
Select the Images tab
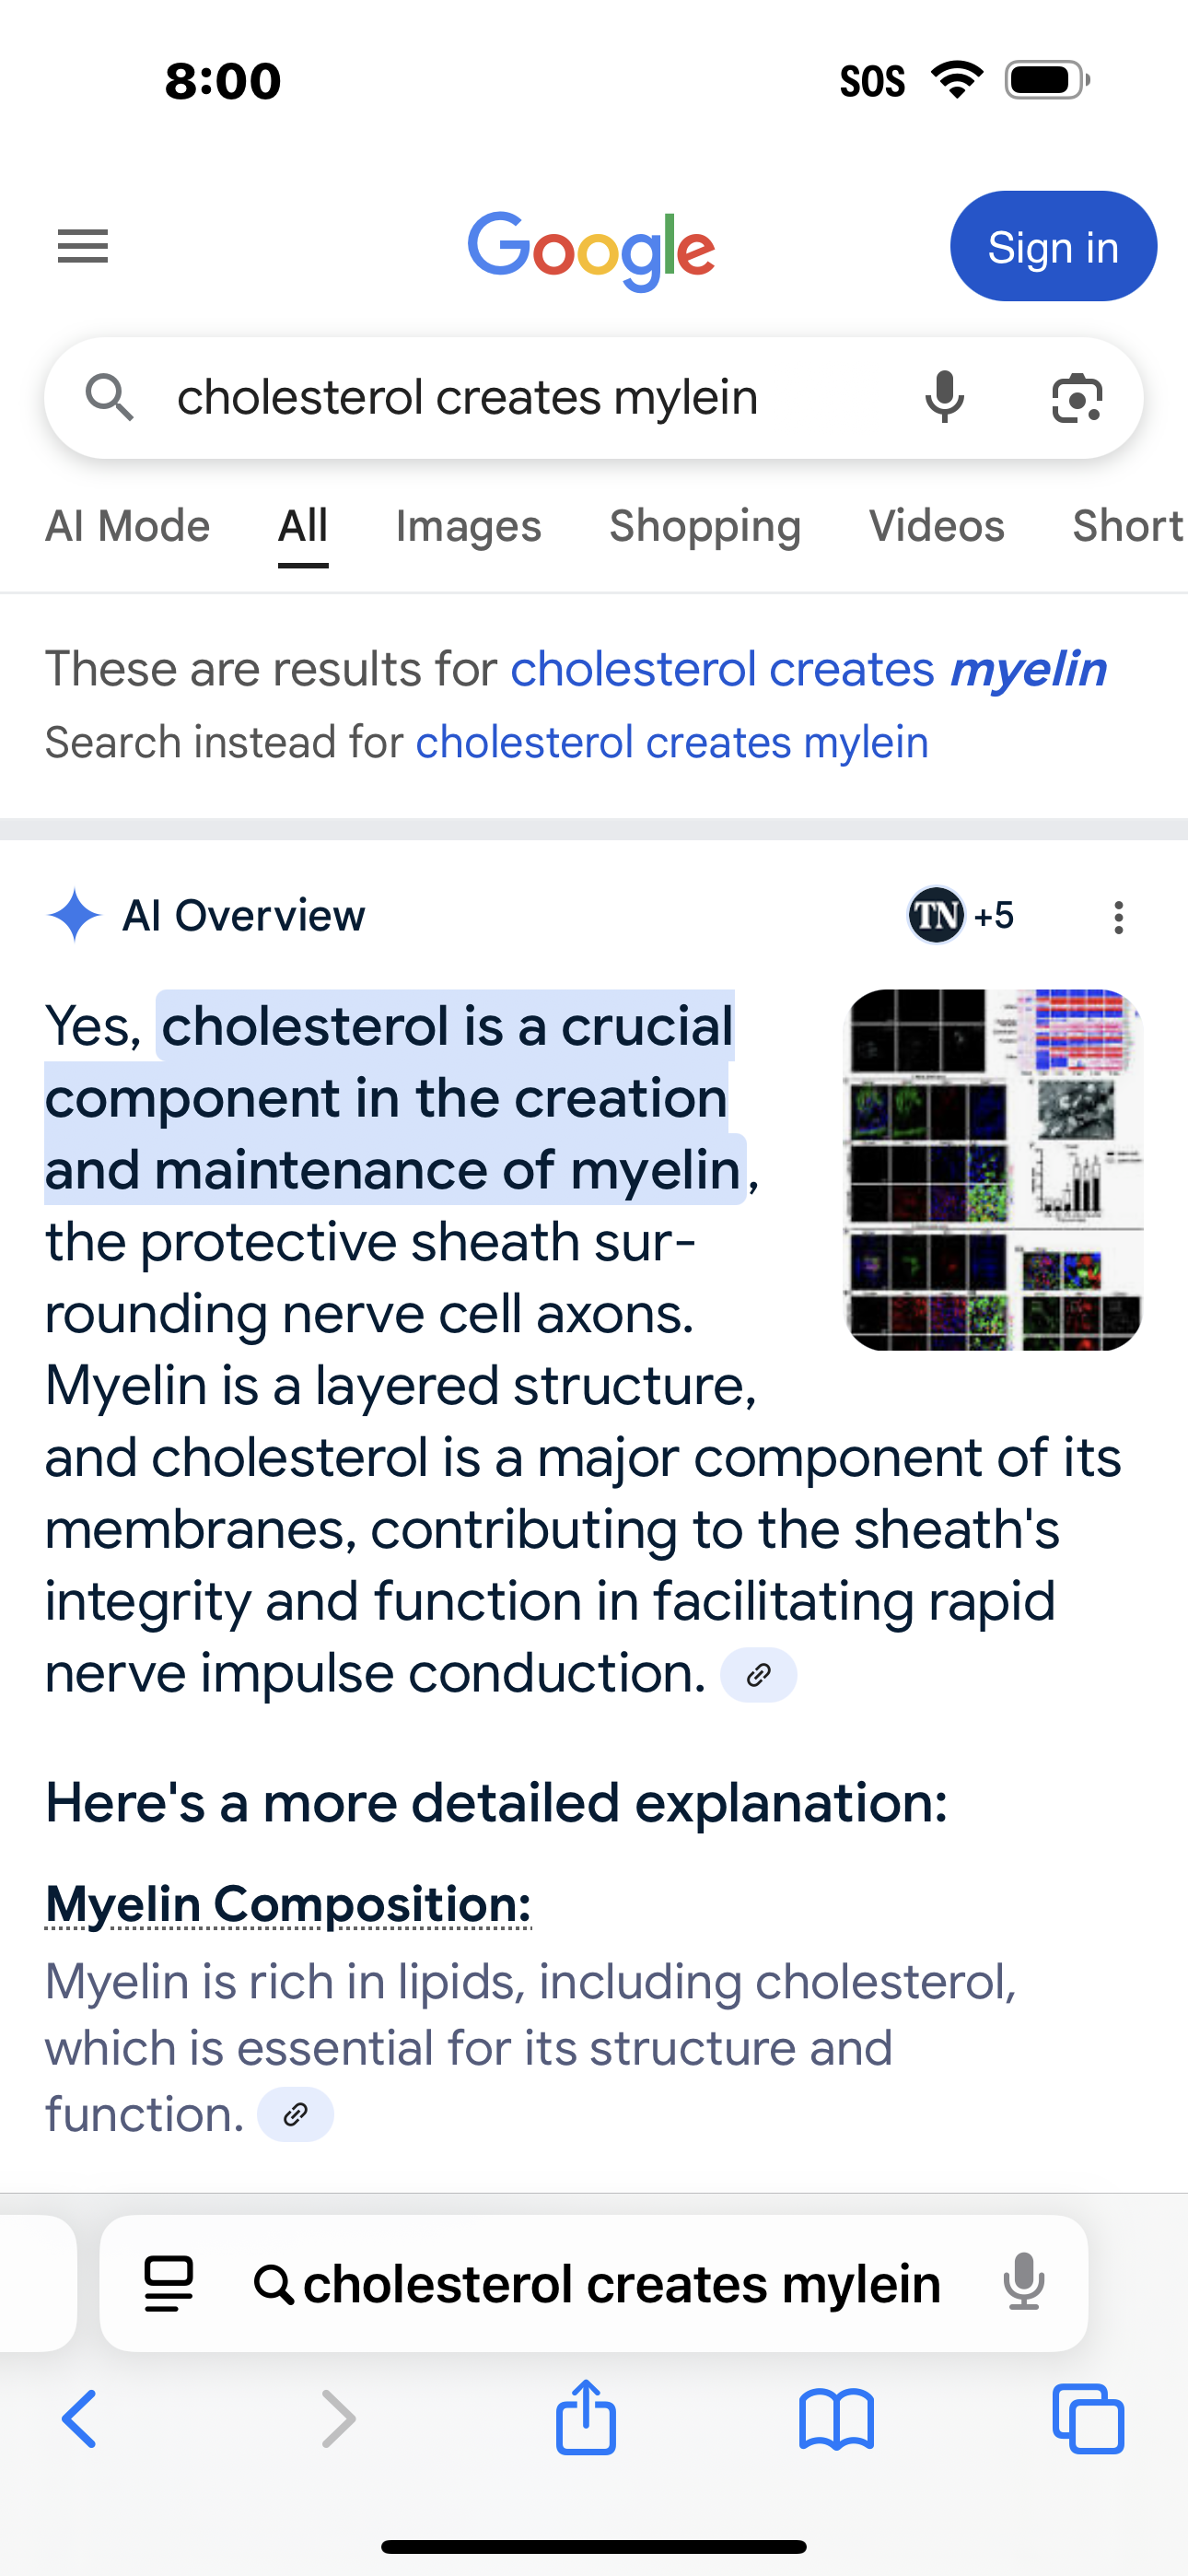[x=468, y=526]
